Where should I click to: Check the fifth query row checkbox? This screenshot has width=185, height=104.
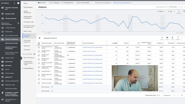coord(39,63)
